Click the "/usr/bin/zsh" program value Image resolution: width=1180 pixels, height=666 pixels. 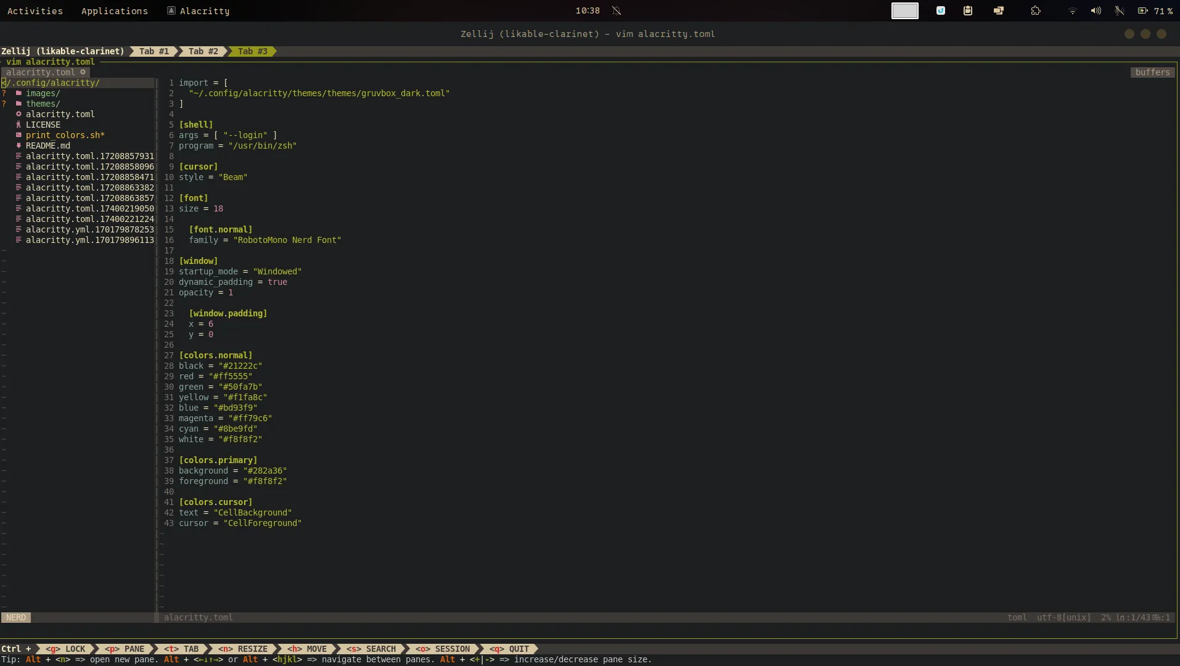263,146
